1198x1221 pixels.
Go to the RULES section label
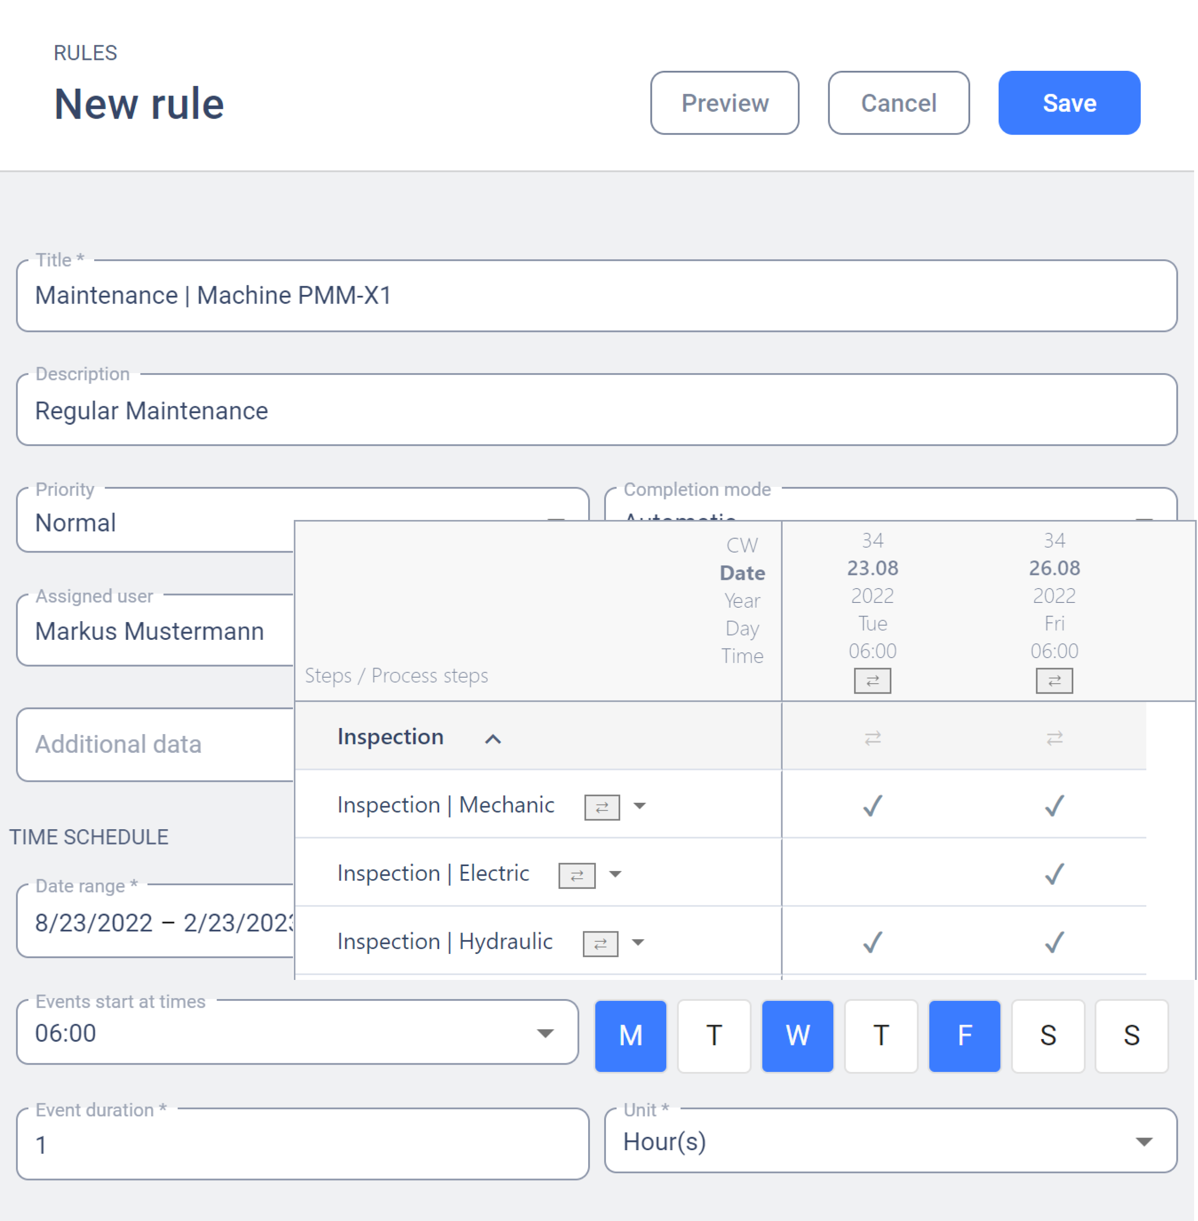85,52
